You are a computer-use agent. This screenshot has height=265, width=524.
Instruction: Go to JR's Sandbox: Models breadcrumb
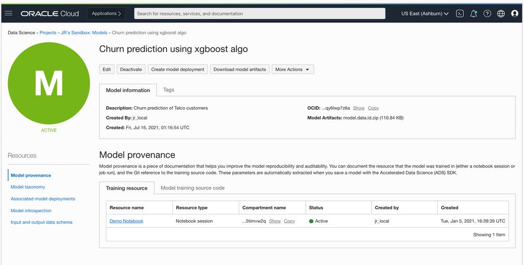tap(84, 33)
